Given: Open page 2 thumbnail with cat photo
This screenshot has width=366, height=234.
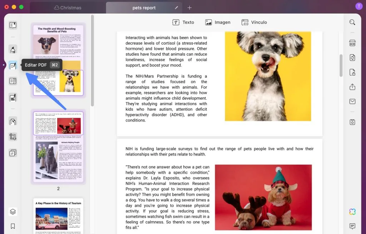Looking at the screenshot, I should click(58, 147).
